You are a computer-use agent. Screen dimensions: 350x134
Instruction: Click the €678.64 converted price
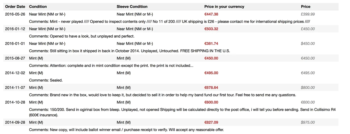coord(211,87)
